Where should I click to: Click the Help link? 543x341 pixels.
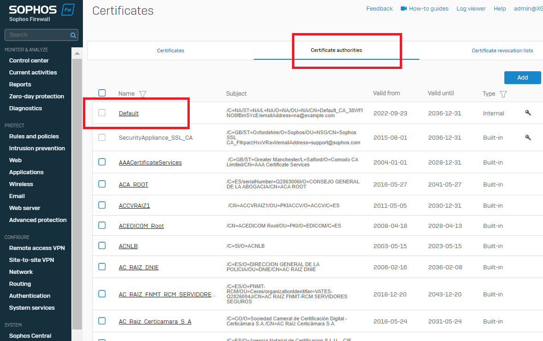point(500,9)
